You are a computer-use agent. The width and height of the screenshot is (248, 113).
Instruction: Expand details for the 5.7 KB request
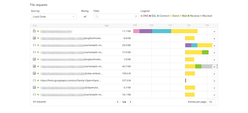tap(214, 88)
